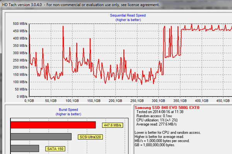Click the '350 MB/s' y-axis label
This screenshot has width=232, height=154.
tap(20, 46)
